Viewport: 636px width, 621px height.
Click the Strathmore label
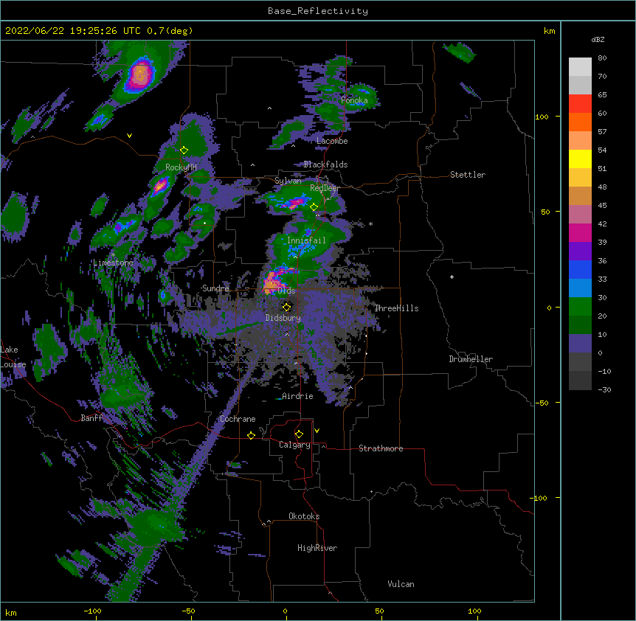coord(381,448)
